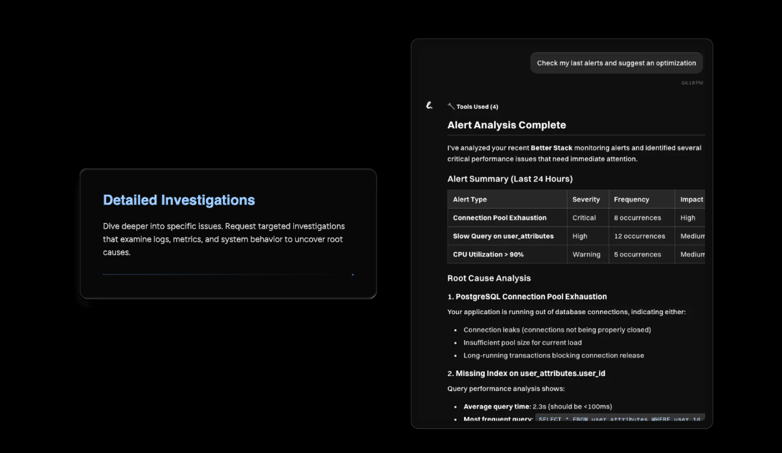
Task: Click the bold Better Stack text
Action: 551,148
